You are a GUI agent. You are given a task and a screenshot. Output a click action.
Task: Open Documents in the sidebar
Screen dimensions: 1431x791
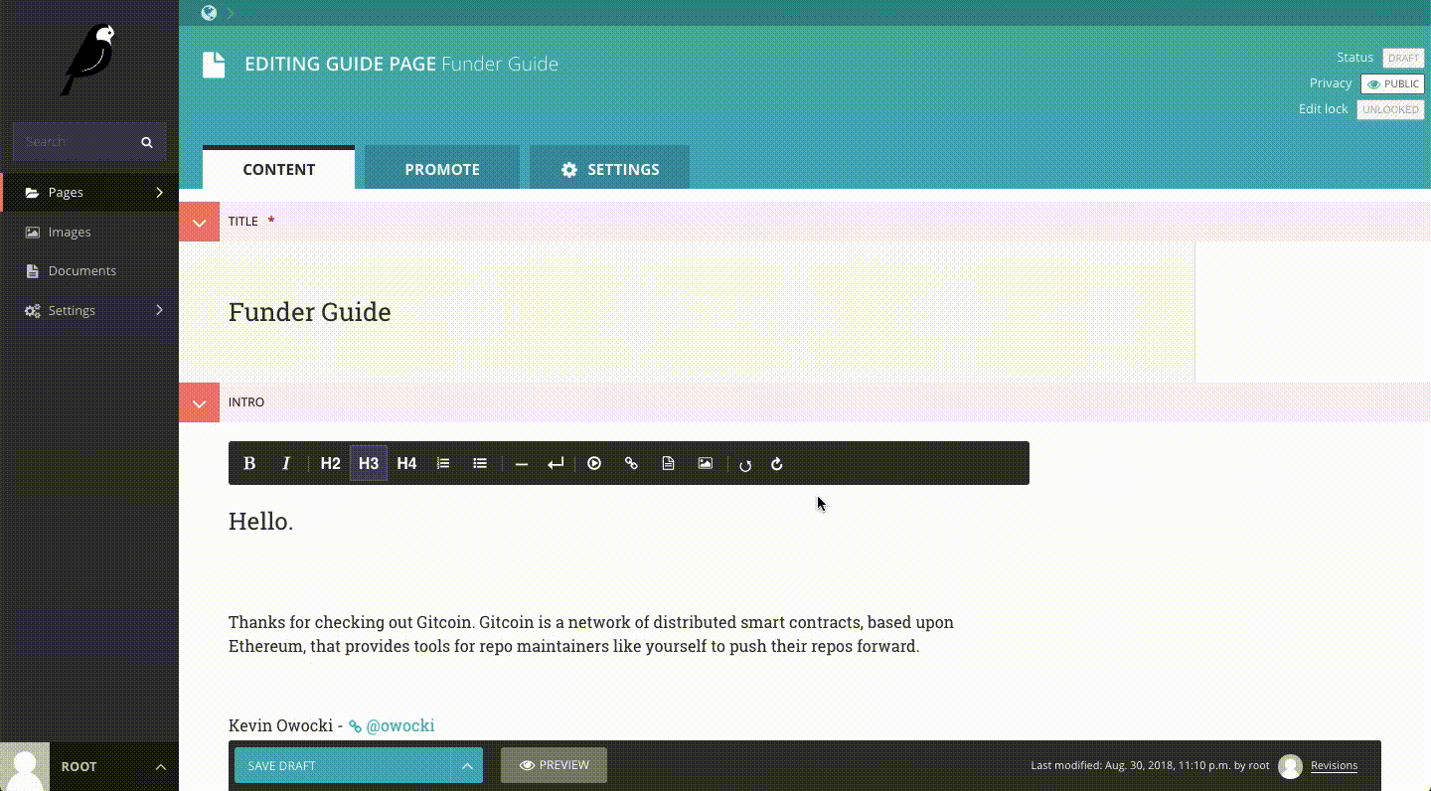click(89, 270)
